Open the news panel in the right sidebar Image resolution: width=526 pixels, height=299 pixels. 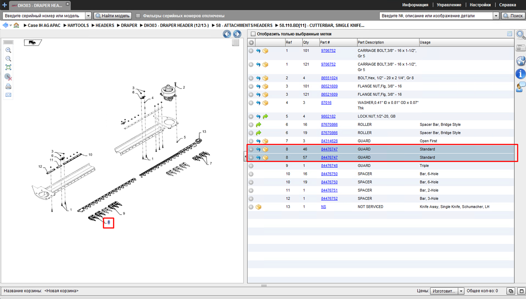pyautogui.click(x=521, y=48)
